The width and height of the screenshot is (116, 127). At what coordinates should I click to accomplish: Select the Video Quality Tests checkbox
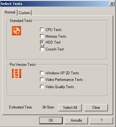coord(42,87)
